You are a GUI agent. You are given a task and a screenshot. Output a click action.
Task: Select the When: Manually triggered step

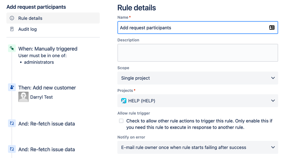(x=48, y=49)
